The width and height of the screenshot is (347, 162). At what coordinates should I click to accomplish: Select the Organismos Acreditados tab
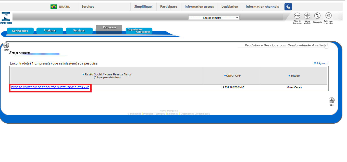click(x=139, y=31)
